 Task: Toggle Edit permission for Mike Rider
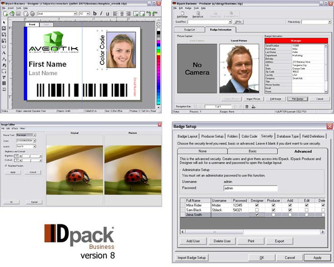pyautogui.click(x=306, y=205)
